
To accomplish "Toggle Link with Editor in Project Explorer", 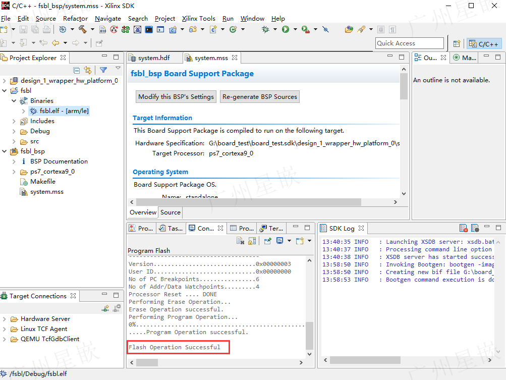I will coord(87,70).
